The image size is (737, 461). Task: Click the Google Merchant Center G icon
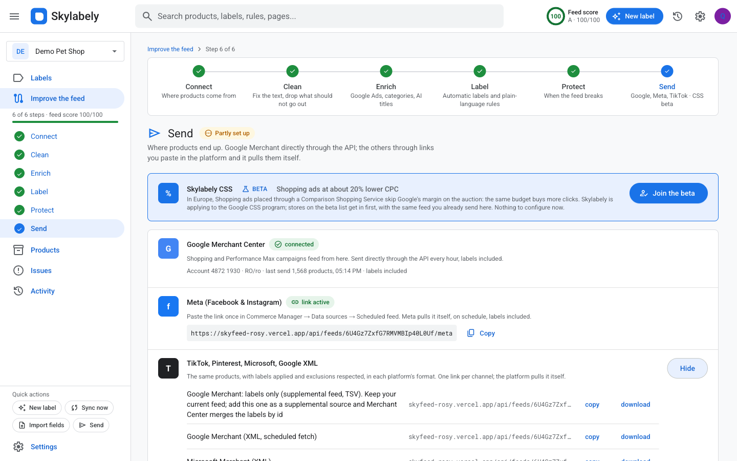click(x=168, y=248)
